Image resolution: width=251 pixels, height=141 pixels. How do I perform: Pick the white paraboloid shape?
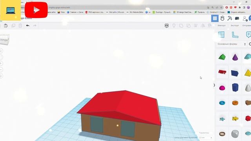tap(248, 88)
